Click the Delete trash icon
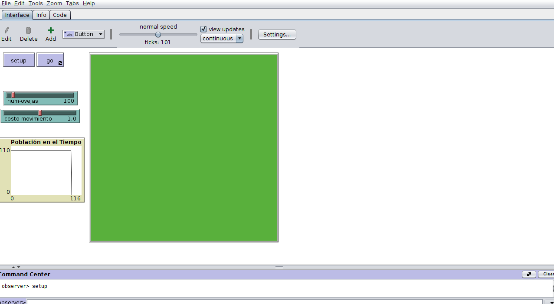This screenshot has height=304, width=554. (x=28, y=30)
